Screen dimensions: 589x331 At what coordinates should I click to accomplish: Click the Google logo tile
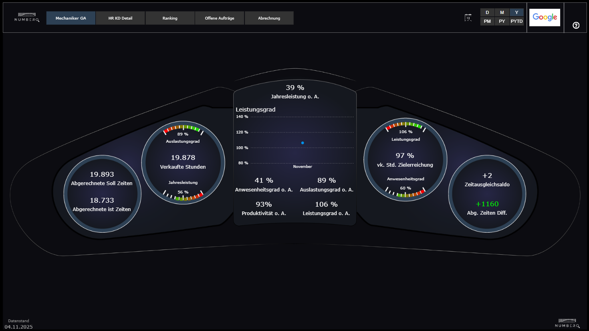tap(545, 17)
